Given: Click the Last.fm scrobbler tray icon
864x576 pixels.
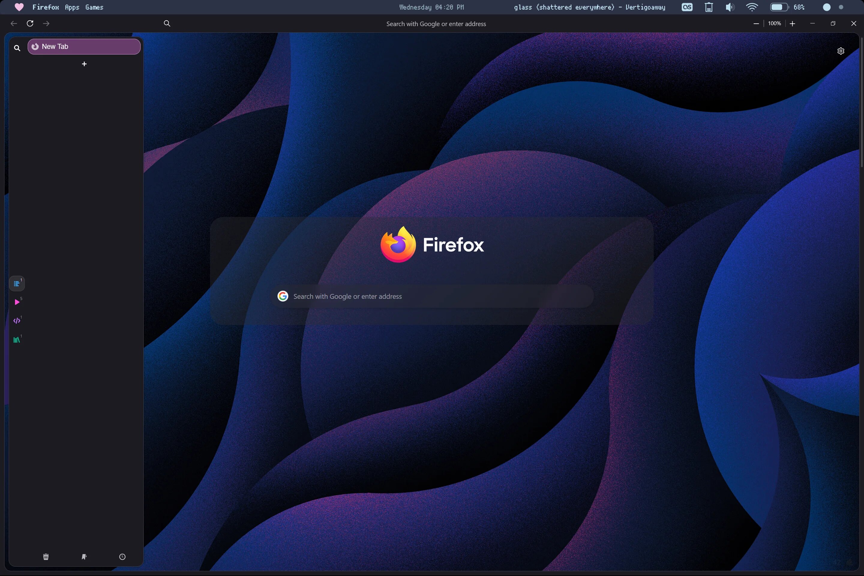Looking at the screenshot, I should 687,7.
